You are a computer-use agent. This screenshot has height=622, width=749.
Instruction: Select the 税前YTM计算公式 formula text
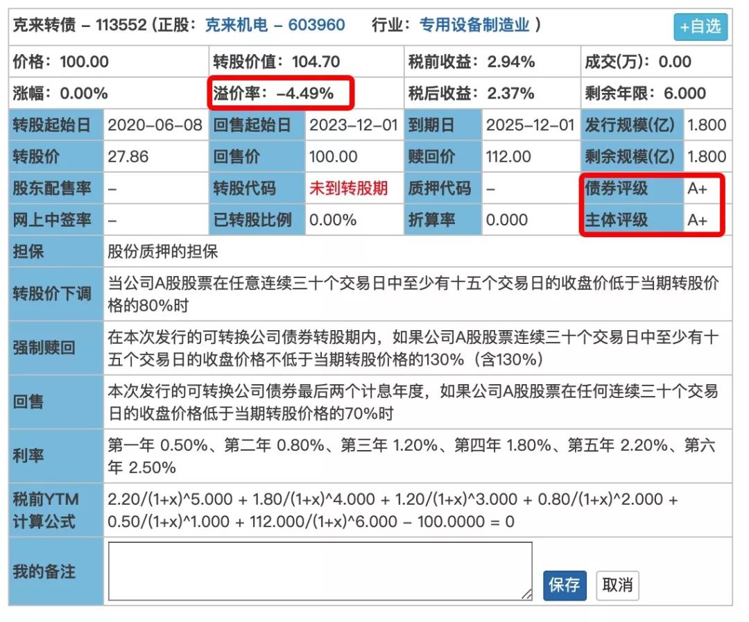tap(393, 510)
